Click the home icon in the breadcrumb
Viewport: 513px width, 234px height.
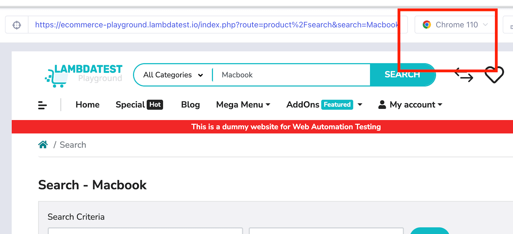point(43,145)
